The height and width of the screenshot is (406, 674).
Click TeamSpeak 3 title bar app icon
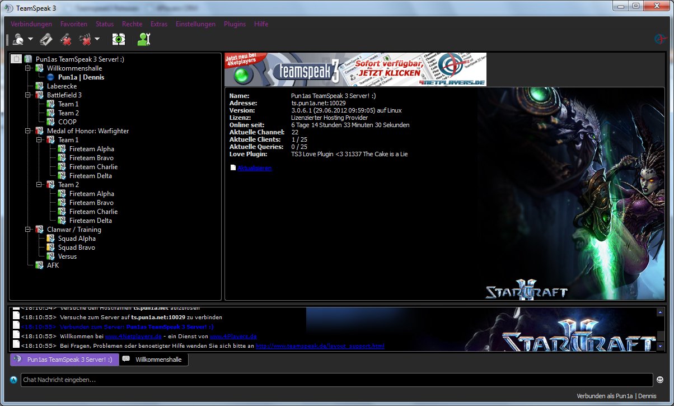coord(8,7)
